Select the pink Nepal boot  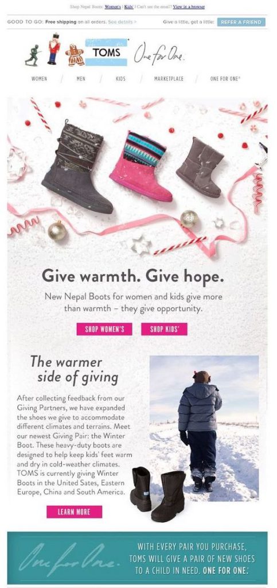pos(141,166)
